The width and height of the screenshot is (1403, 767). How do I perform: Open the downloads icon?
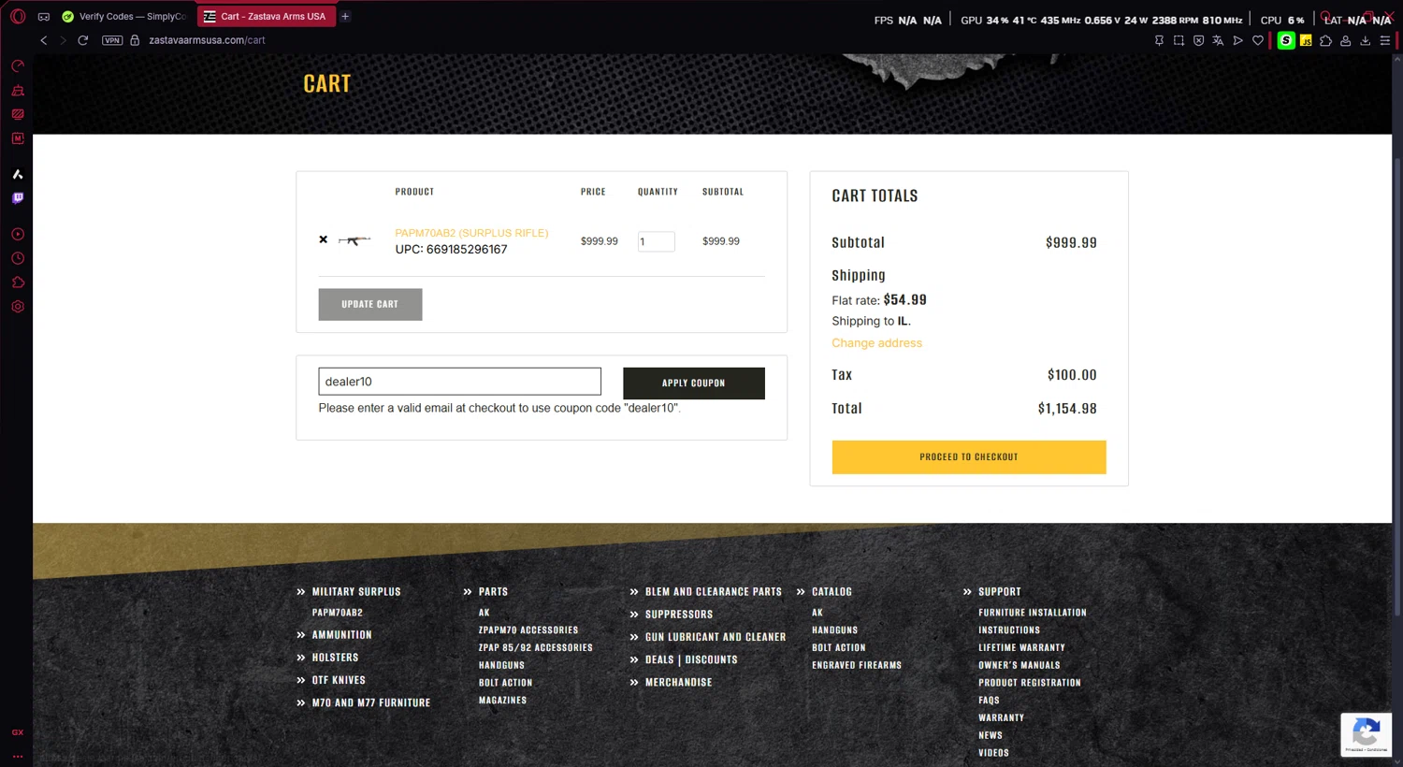tap(1365, 40)
